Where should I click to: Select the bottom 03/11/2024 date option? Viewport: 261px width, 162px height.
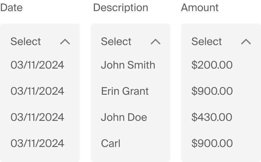(37, 143)
